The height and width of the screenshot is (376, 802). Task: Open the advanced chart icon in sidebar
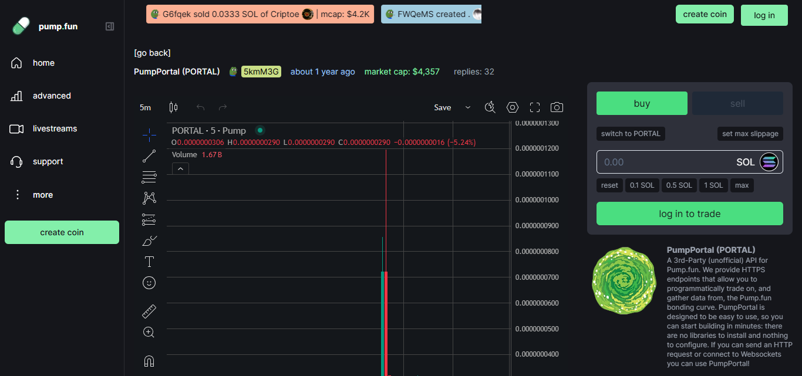tap(16, 96)
